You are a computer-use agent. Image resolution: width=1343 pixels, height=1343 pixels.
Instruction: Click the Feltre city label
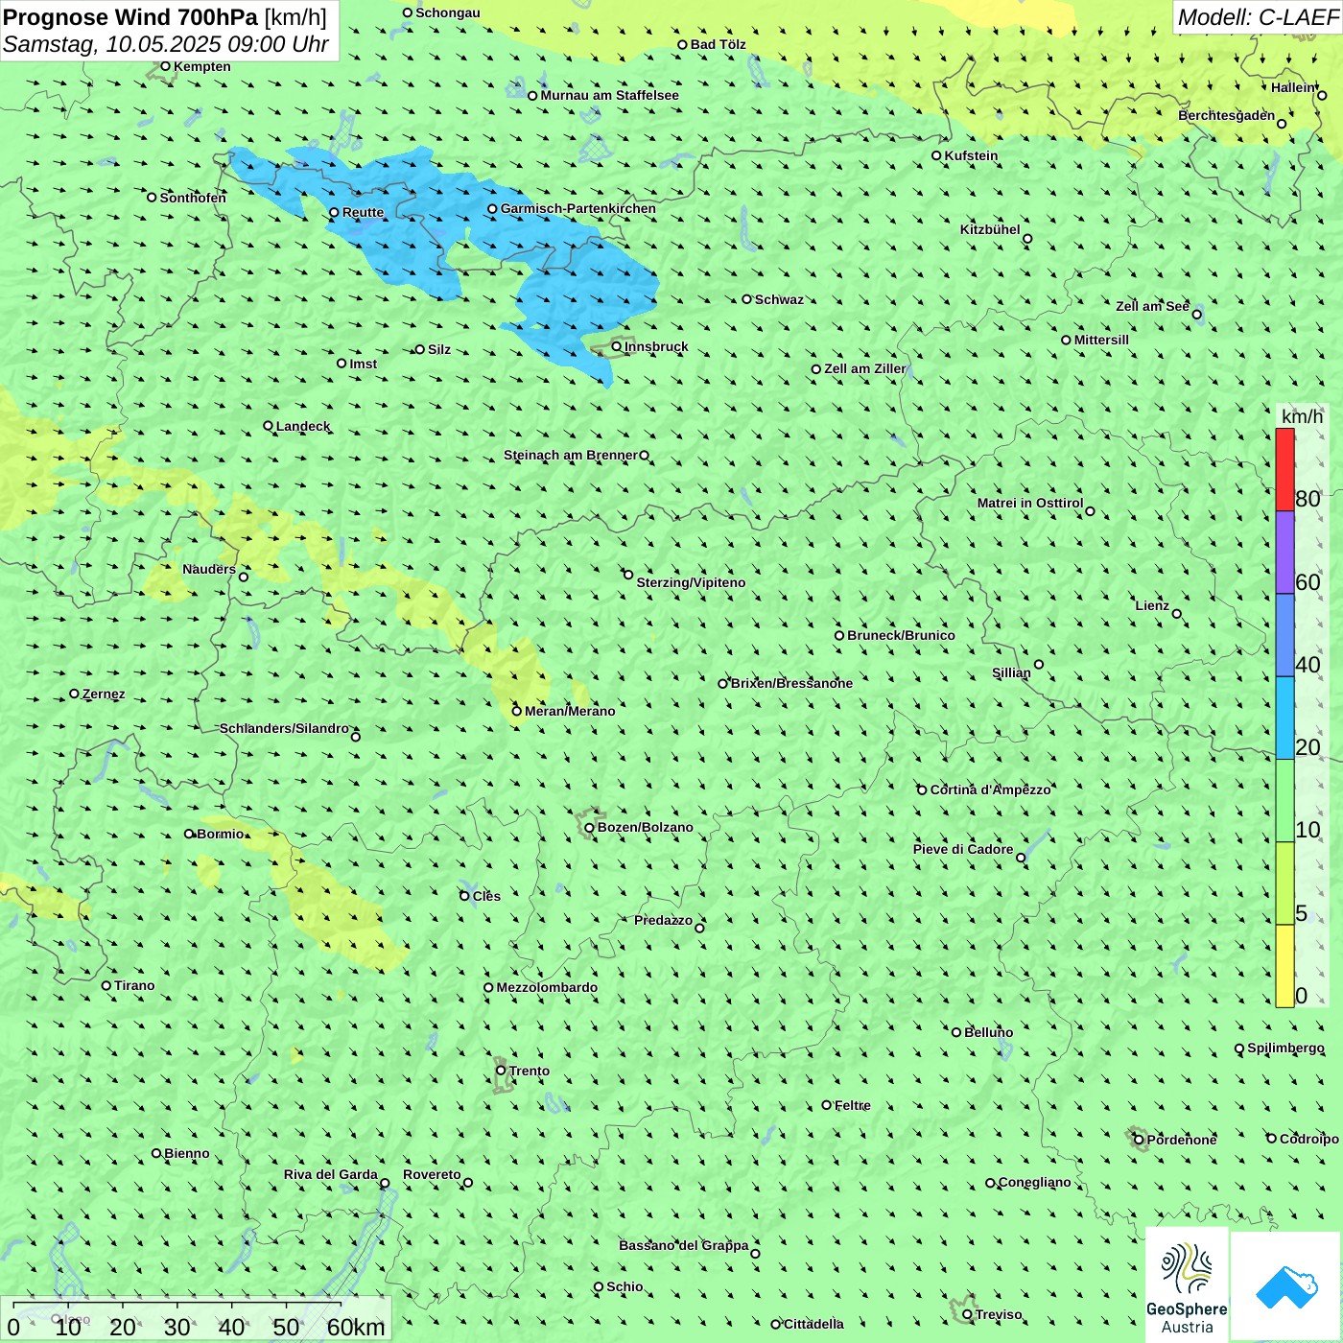tap(853, 1105)
